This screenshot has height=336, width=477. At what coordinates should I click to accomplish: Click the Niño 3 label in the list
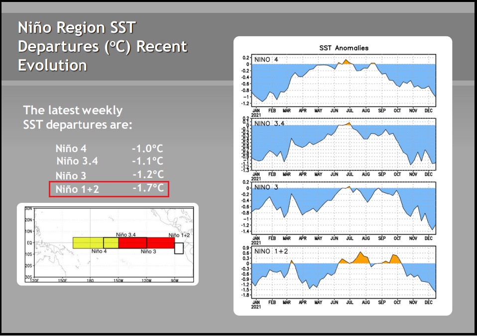pos(71,175)
